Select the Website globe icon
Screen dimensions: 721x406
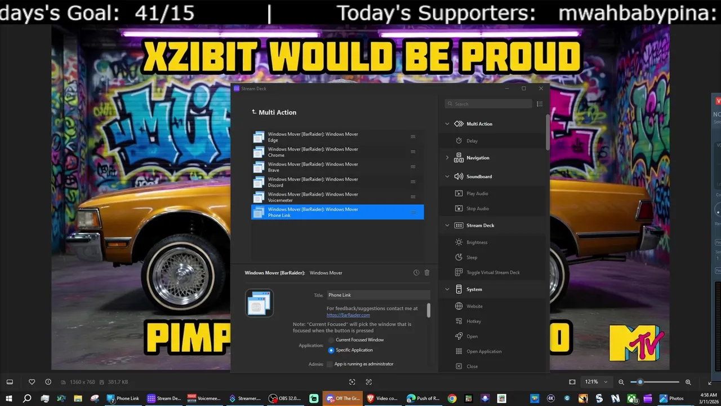tap(459, 306)
